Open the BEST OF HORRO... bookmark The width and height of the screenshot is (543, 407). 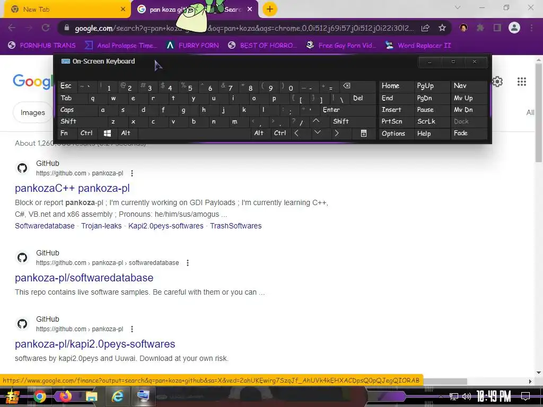[263, 46]
